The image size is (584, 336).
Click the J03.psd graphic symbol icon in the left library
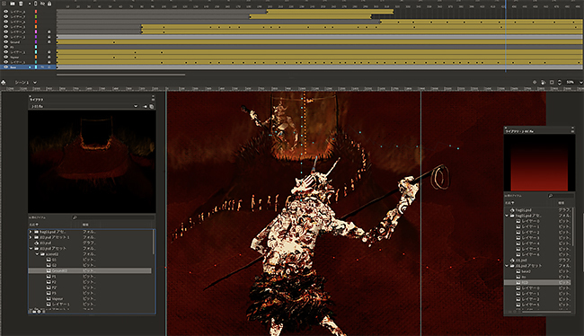37,243
